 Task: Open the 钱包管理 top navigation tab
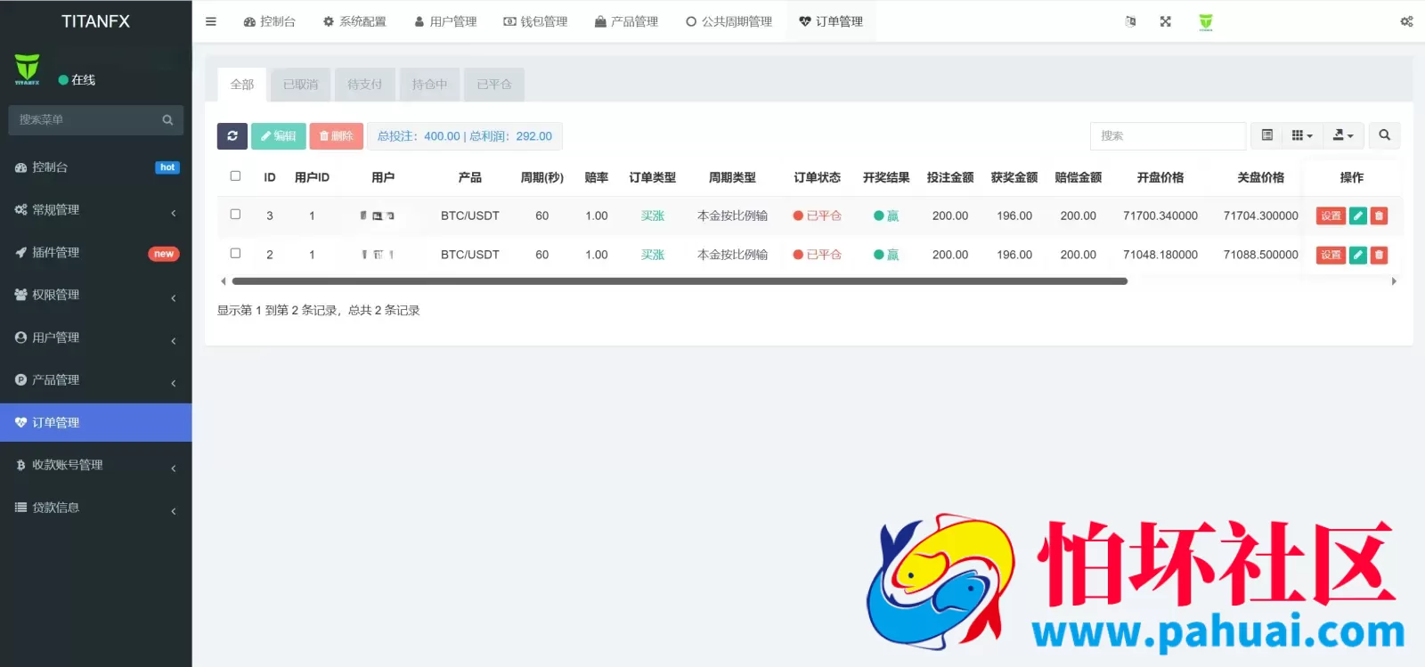click(535, 21)
